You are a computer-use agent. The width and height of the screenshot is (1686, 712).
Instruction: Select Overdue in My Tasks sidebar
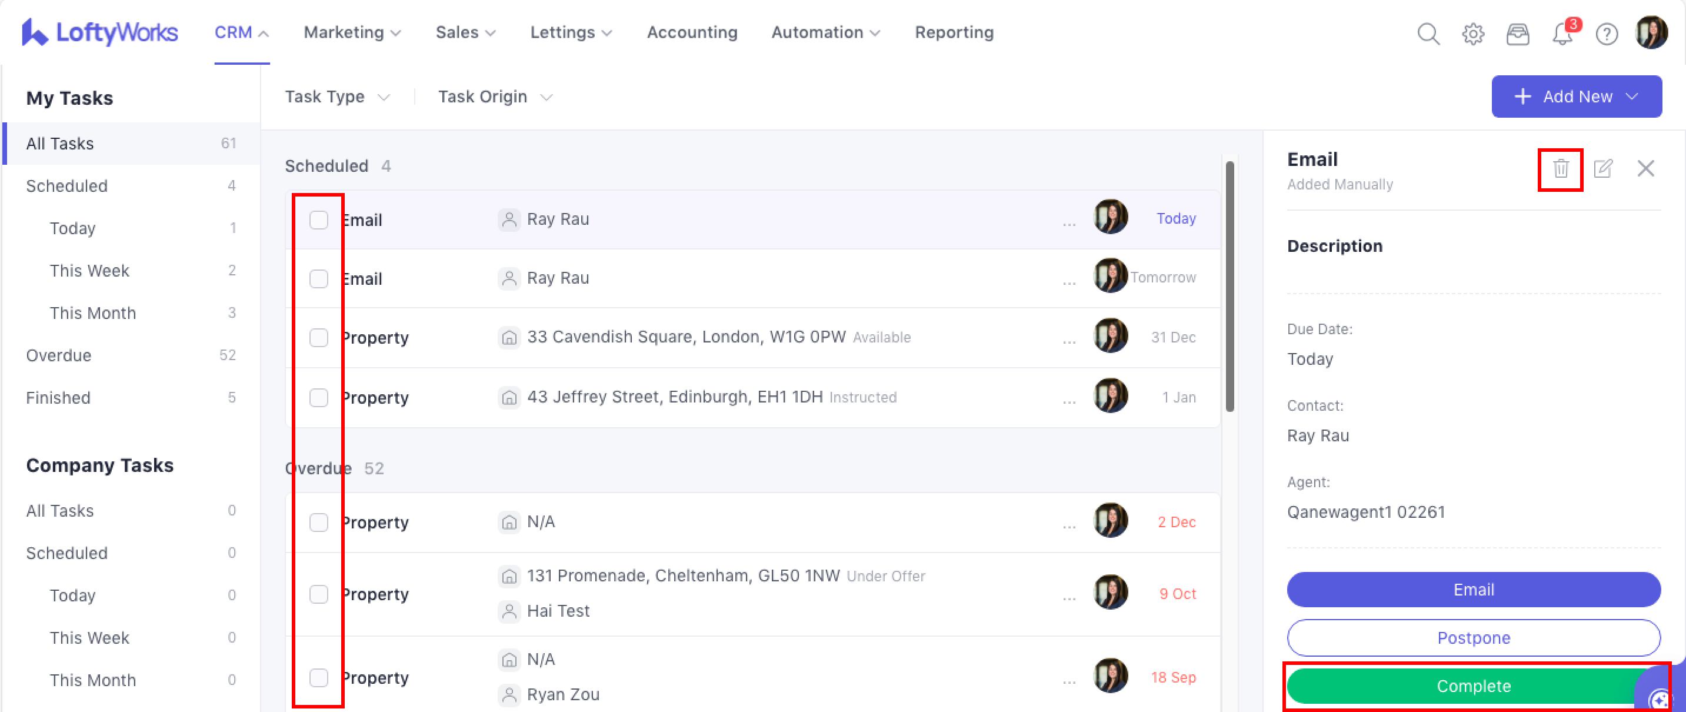point(59,355)
